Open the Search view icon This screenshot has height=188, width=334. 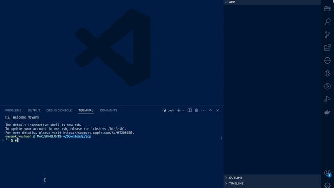point(327,21)
